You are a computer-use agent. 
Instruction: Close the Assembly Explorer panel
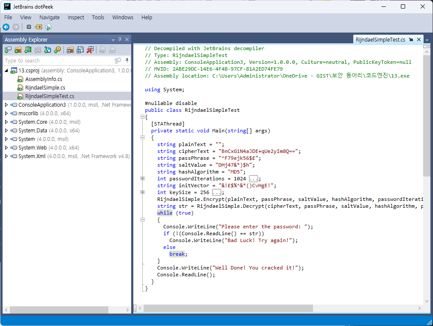point(127,39)
